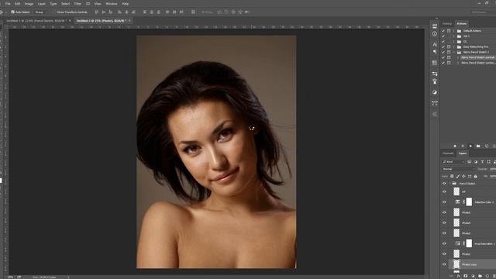Create a new action
Viewport: 496px width, 279px height.
487,146
